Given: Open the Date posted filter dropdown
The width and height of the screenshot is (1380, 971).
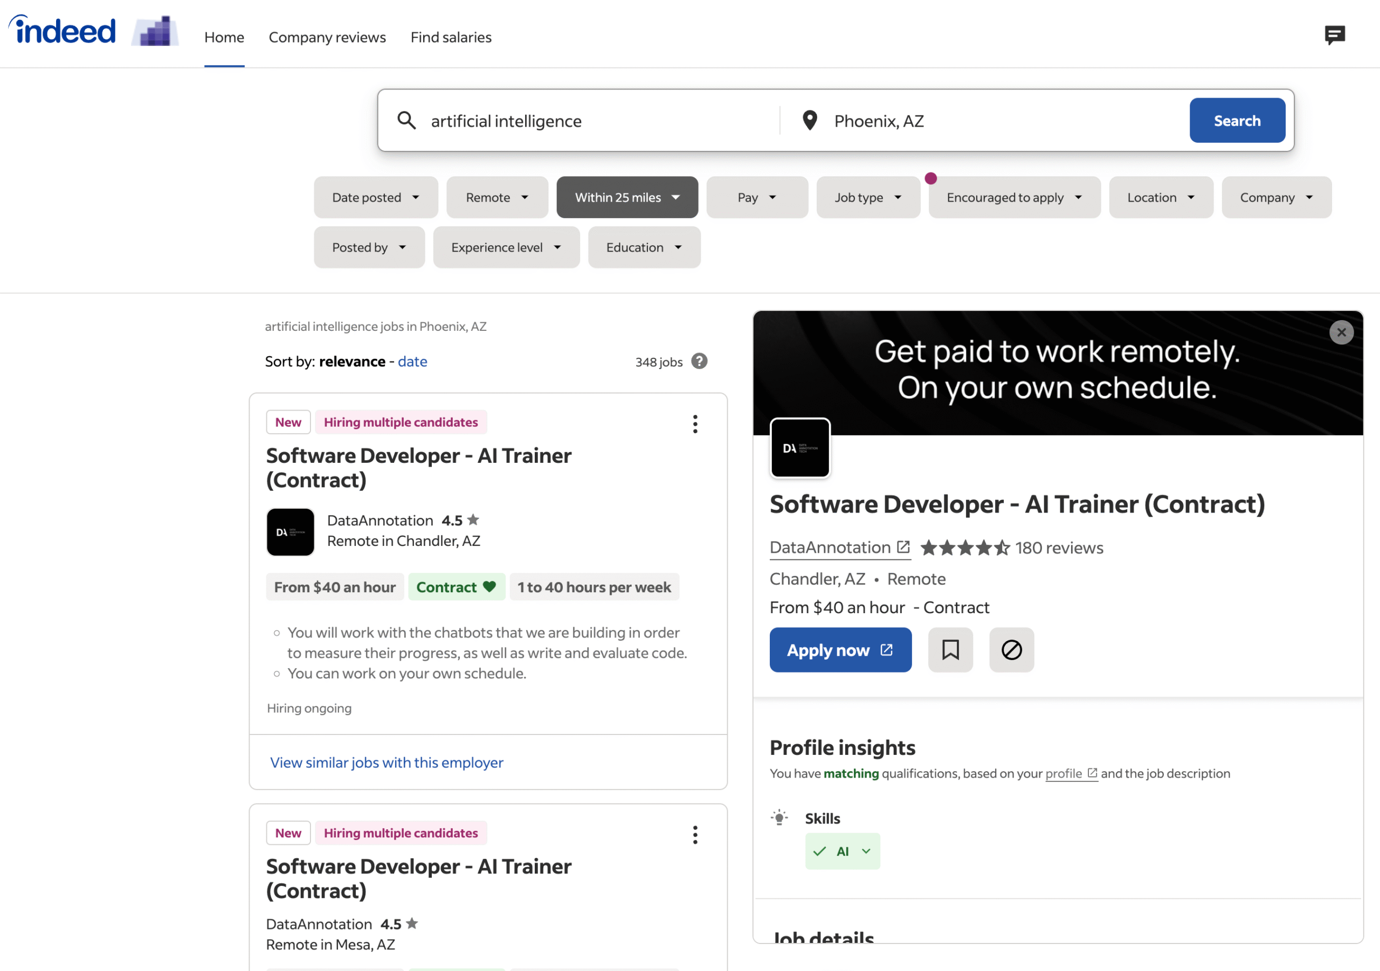Looking at the screenshot, I should click(376, 197).
